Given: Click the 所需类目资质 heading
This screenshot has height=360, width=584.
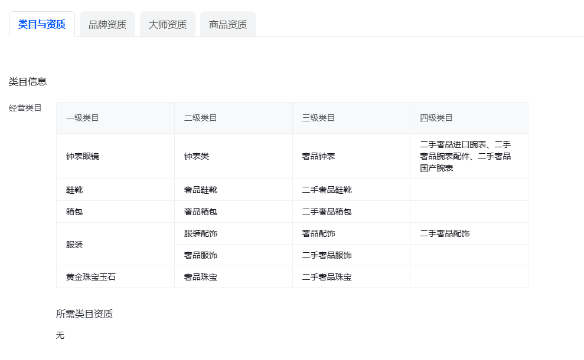Looking at the screenshot, I should click(84, 314).
